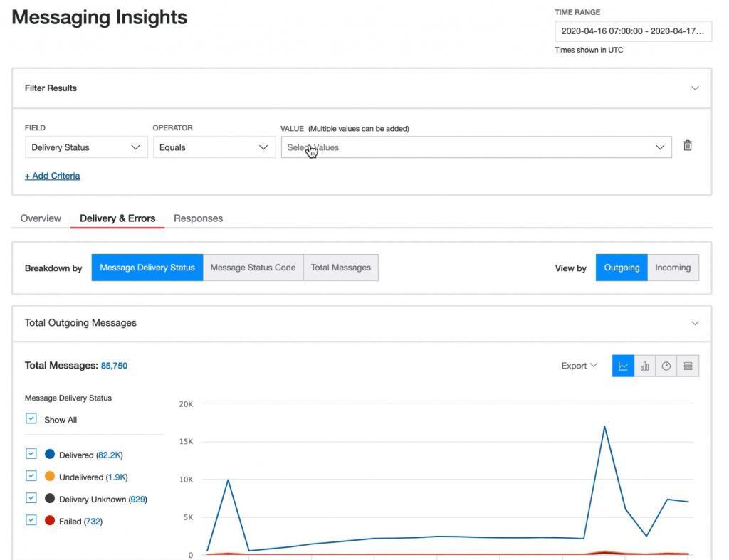Switch to pie chart view
Viewport: 729px width, 560px height.
[666, 365]
